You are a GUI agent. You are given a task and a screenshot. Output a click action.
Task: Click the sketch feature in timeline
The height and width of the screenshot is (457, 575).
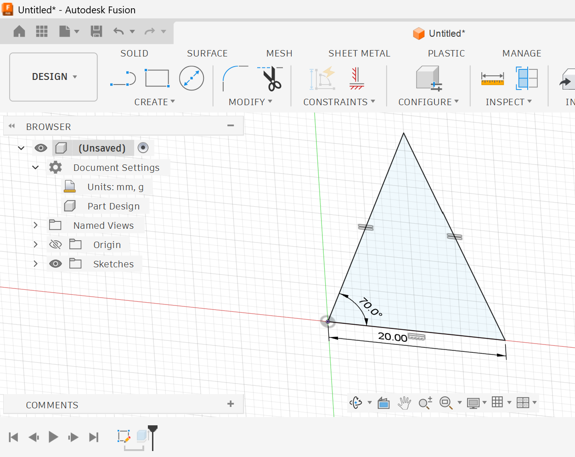pyautogui.click(x=124, y=436)
